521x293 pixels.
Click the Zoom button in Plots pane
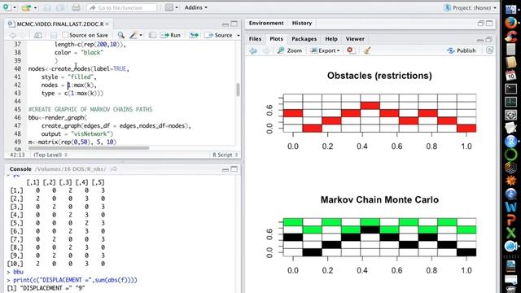290,50
